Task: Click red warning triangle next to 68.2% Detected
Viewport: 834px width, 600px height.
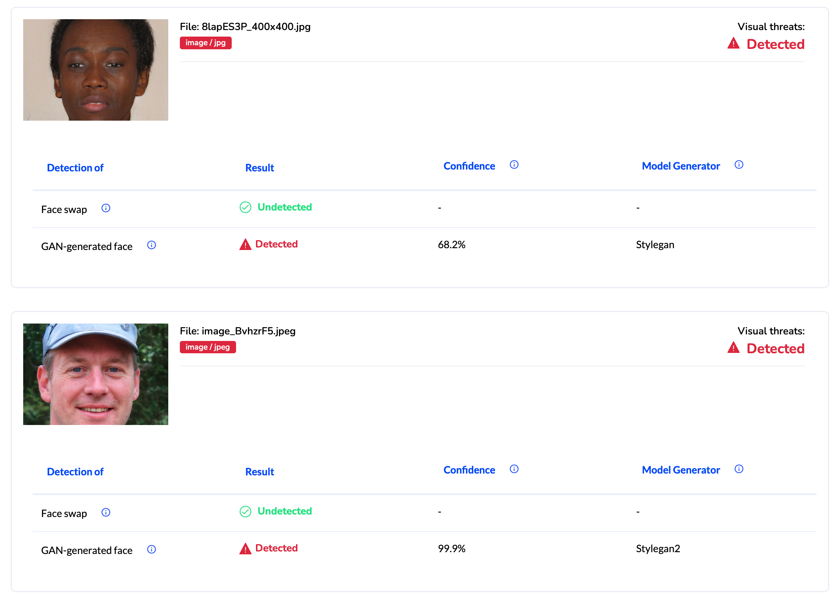Action: pos(245,244)
